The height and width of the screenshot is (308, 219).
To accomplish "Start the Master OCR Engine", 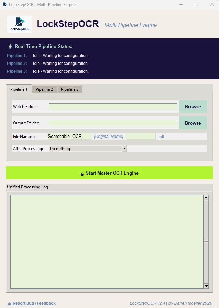I will point(109,173).
